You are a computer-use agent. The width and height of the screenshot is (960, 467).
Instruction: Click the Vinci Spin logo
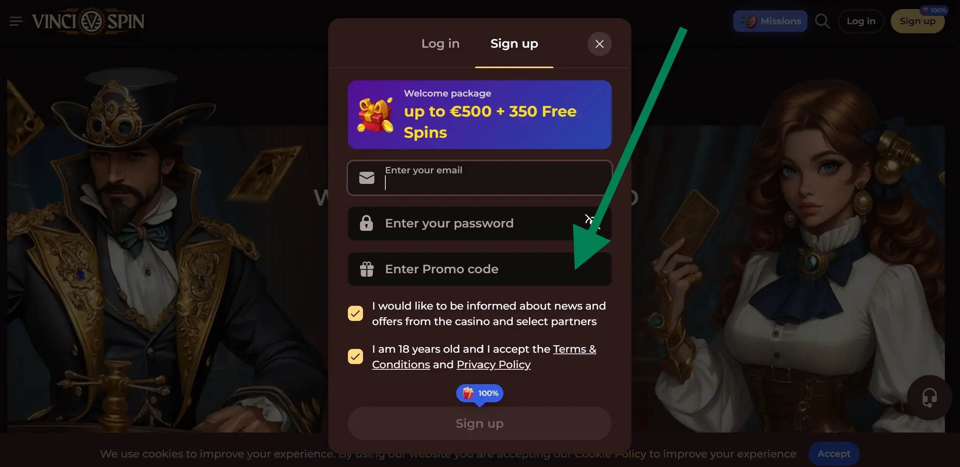pos(88,21)
